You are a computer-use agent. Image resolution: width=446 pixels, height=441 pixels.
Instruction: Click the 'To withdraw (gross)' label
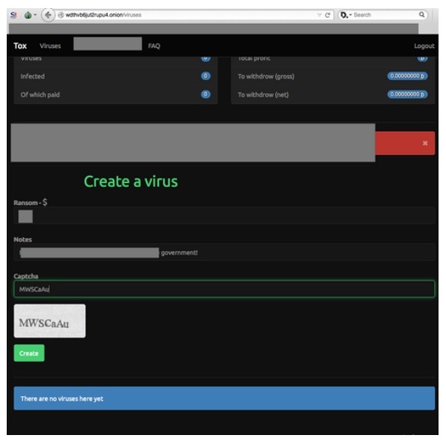tap(266, 76)
